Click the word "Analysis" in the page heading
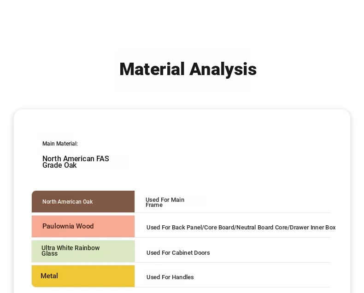The width and height of the screenshot is (364, 293). [x=223, y=70]
